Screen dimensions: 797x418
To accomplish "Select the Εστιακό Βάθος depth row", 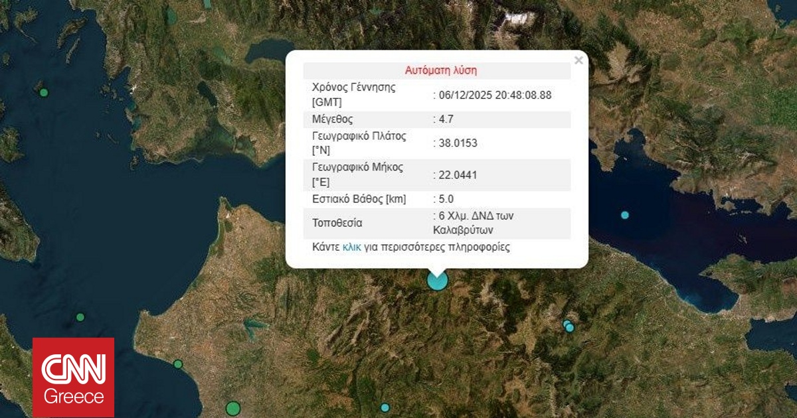I will click(x=438, y=198).
